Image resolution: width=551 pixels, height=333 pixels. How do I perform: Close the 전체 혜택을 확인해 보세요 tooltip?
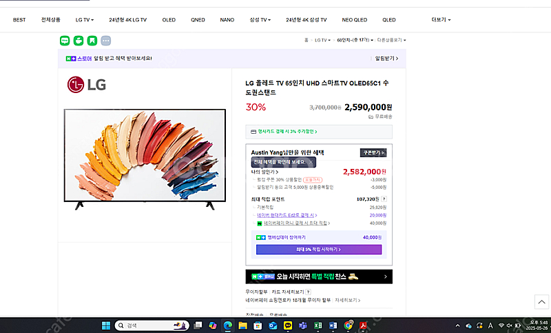click(311, 162)
